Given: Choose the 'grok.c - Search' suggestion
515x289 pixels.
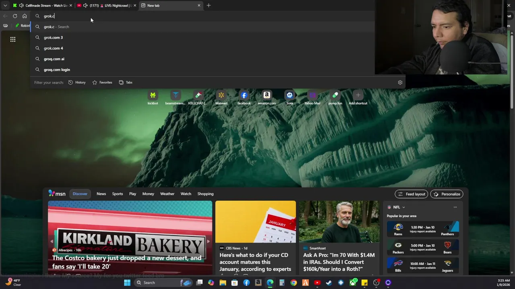Looking at the screenshot, I should tap(202, 26).
